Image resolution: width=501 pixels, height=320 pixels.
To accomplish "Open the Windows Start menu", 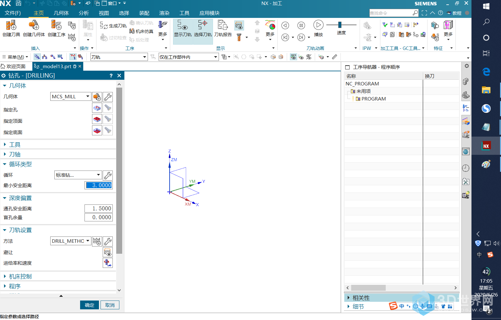I will coord(486,6).
